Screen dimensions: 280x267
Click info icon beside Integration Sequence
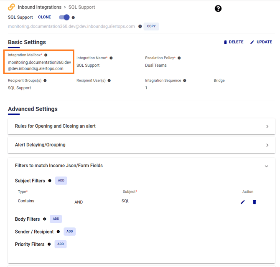coord(185,81)
